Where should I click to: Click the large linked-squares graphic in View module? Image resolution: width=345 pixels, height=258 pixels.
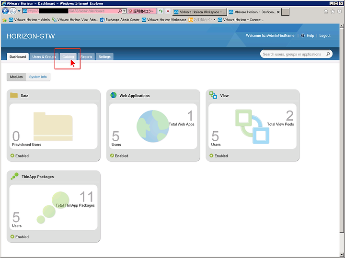[x=252, y=126]
